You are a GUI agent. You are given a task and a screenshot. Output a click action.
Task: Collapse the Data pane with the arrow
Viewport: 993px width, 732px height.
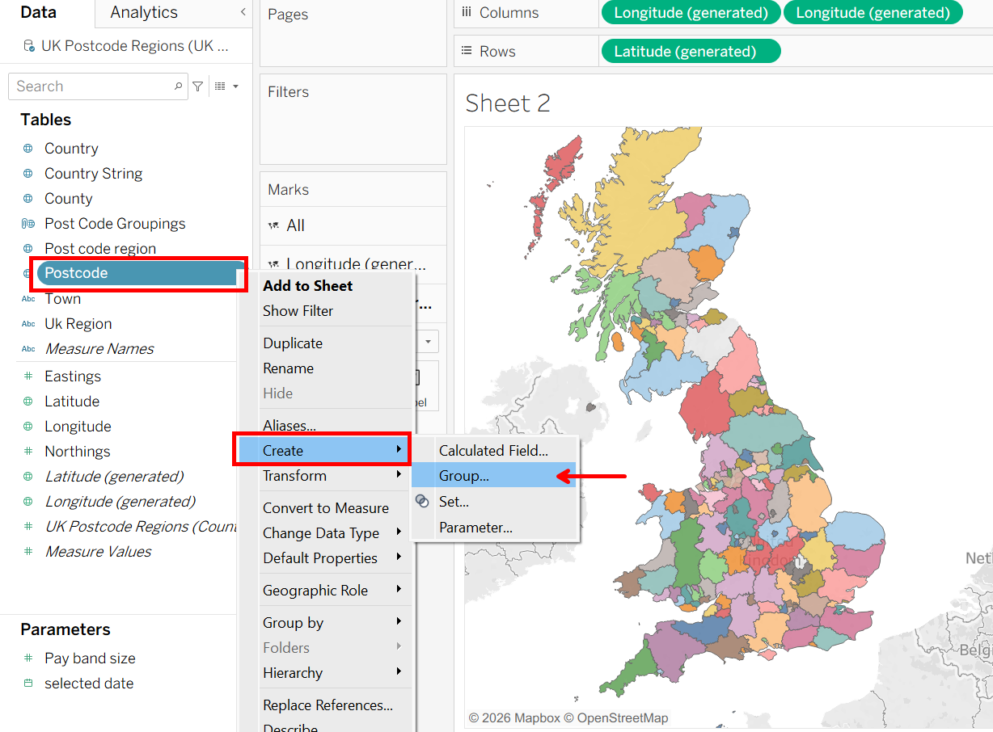point(243,12)
